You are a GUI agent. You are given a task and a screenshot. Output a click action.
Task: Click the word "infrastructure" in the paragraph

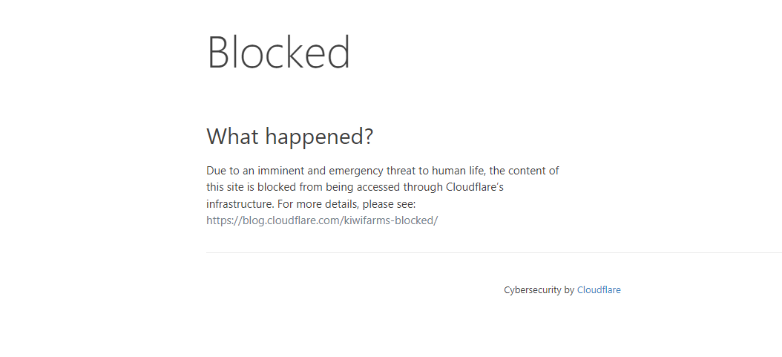[239, 203]
